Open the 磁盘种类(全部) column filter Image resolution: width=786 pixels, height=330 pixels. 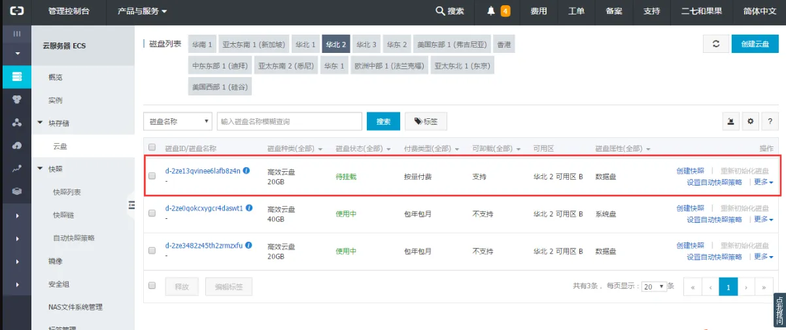tap(296, 149)
